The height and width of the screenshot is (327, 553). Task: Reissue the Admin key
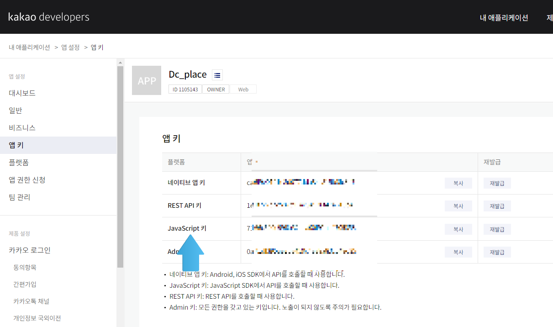click(x=497, y=252)
